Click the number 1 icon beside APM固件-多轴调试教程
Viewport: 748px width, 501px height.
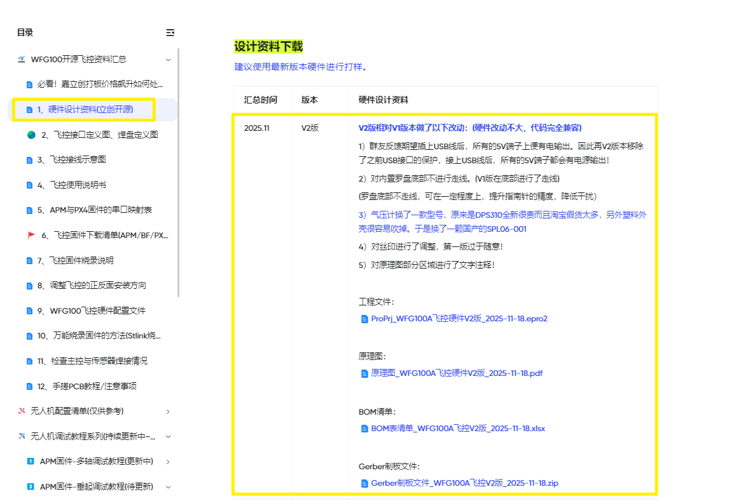point(31,462)
